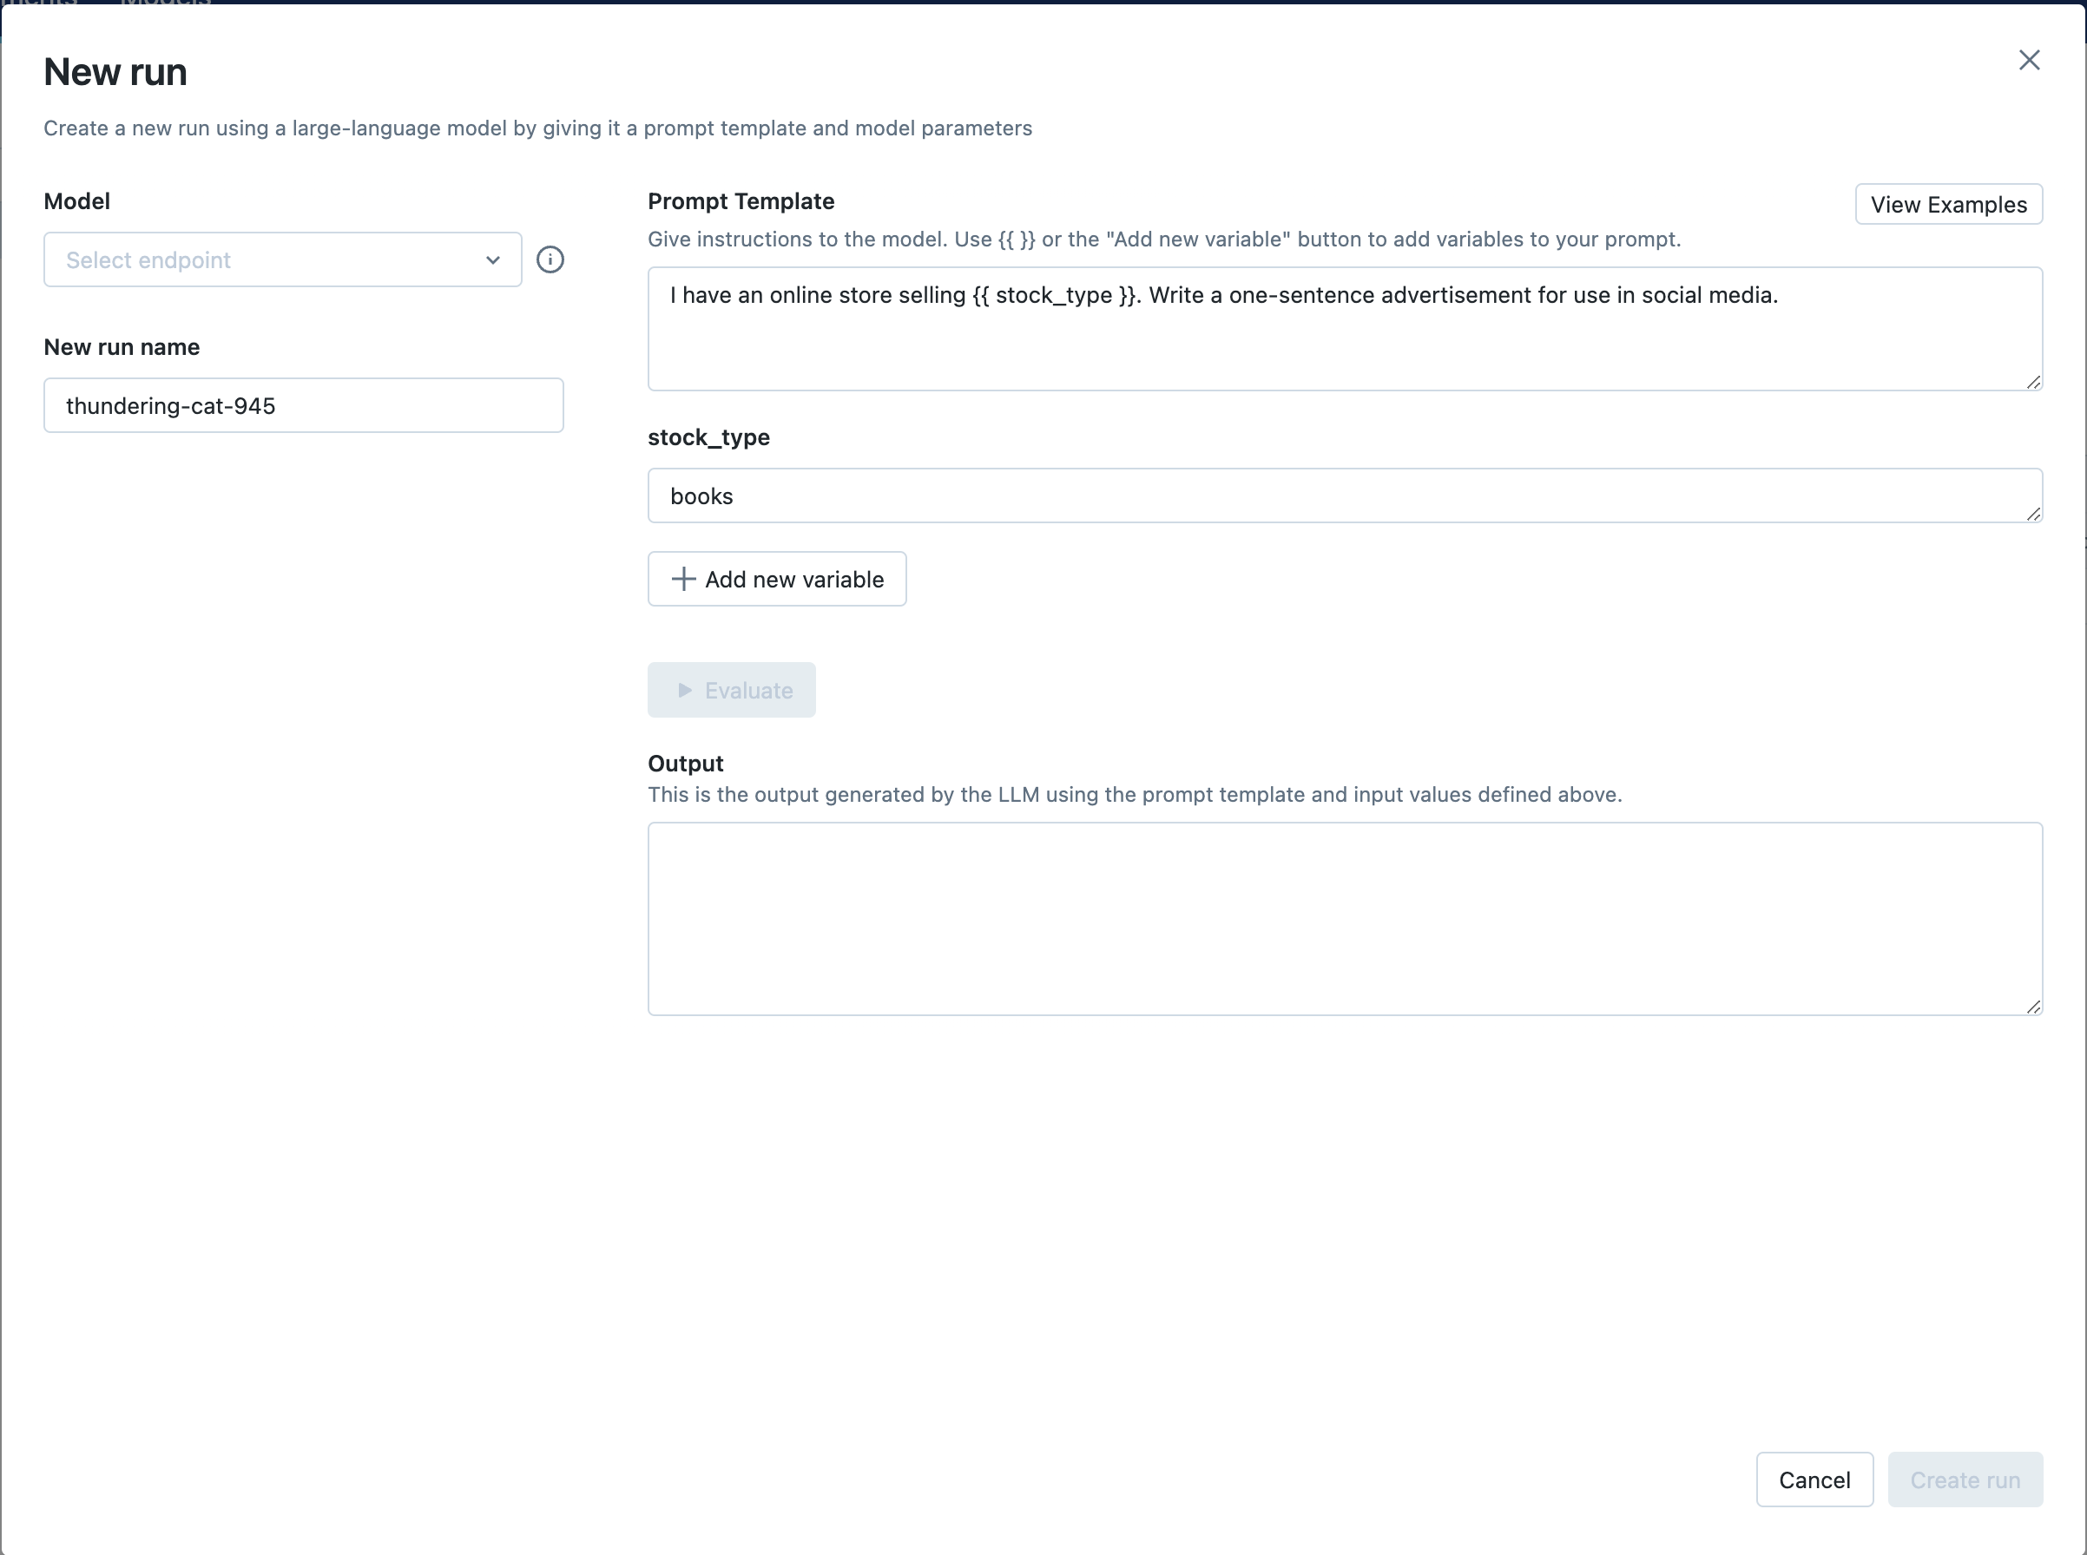This screenshot has width=2087, height=1555.
Task: Cancel the new run dialog
Action: coord(1814,1480)
